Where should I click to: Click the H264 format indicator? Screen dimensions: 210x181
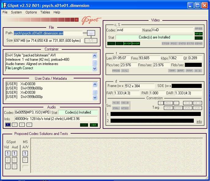[198, 38]
